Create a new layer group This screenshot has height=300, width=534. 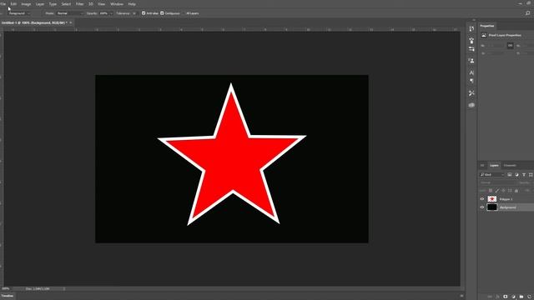tap(521, 297)
